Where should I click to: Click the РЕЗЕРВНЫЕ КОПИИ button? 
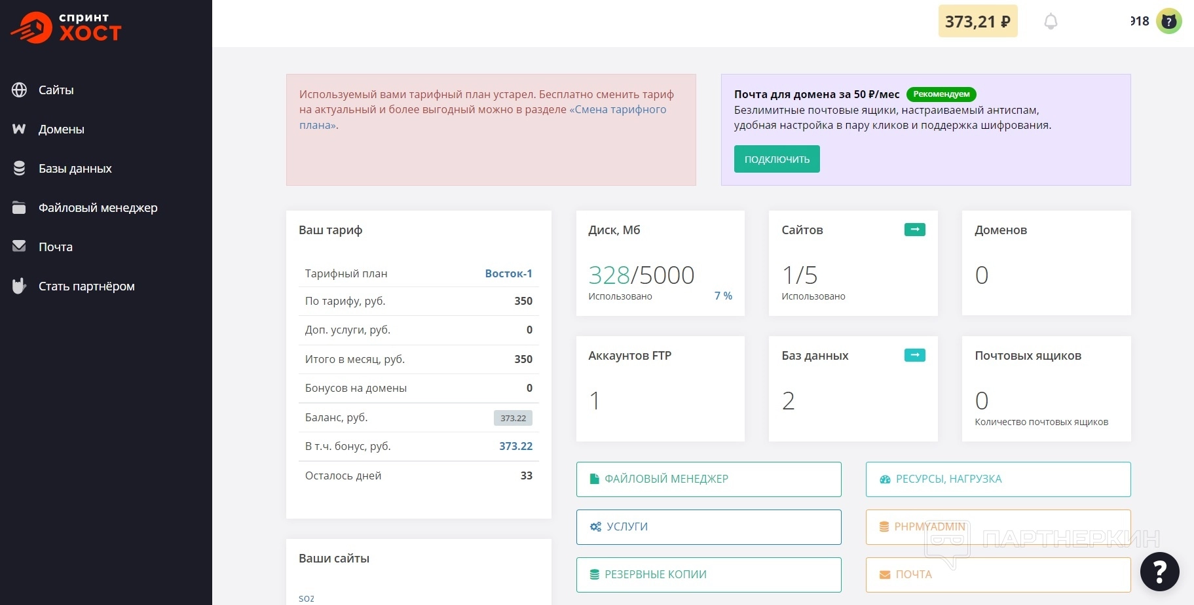[x=708, y=575]
